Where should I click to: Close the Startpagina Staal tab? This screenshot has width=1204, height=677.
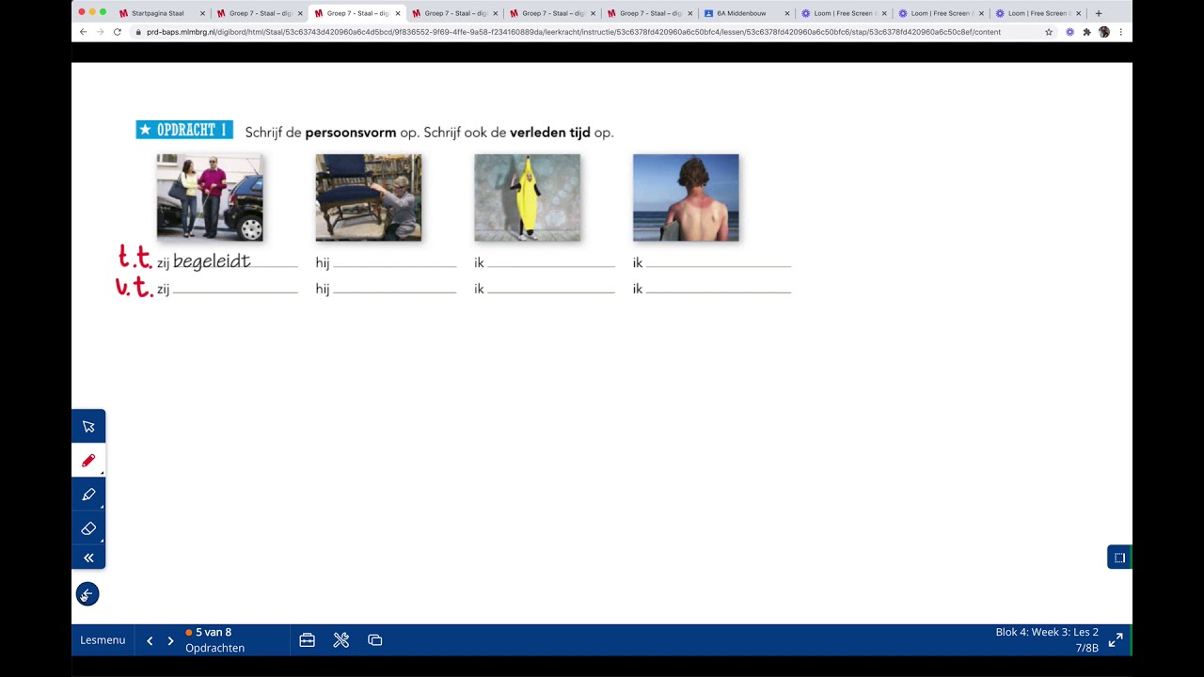click(202, 13)
